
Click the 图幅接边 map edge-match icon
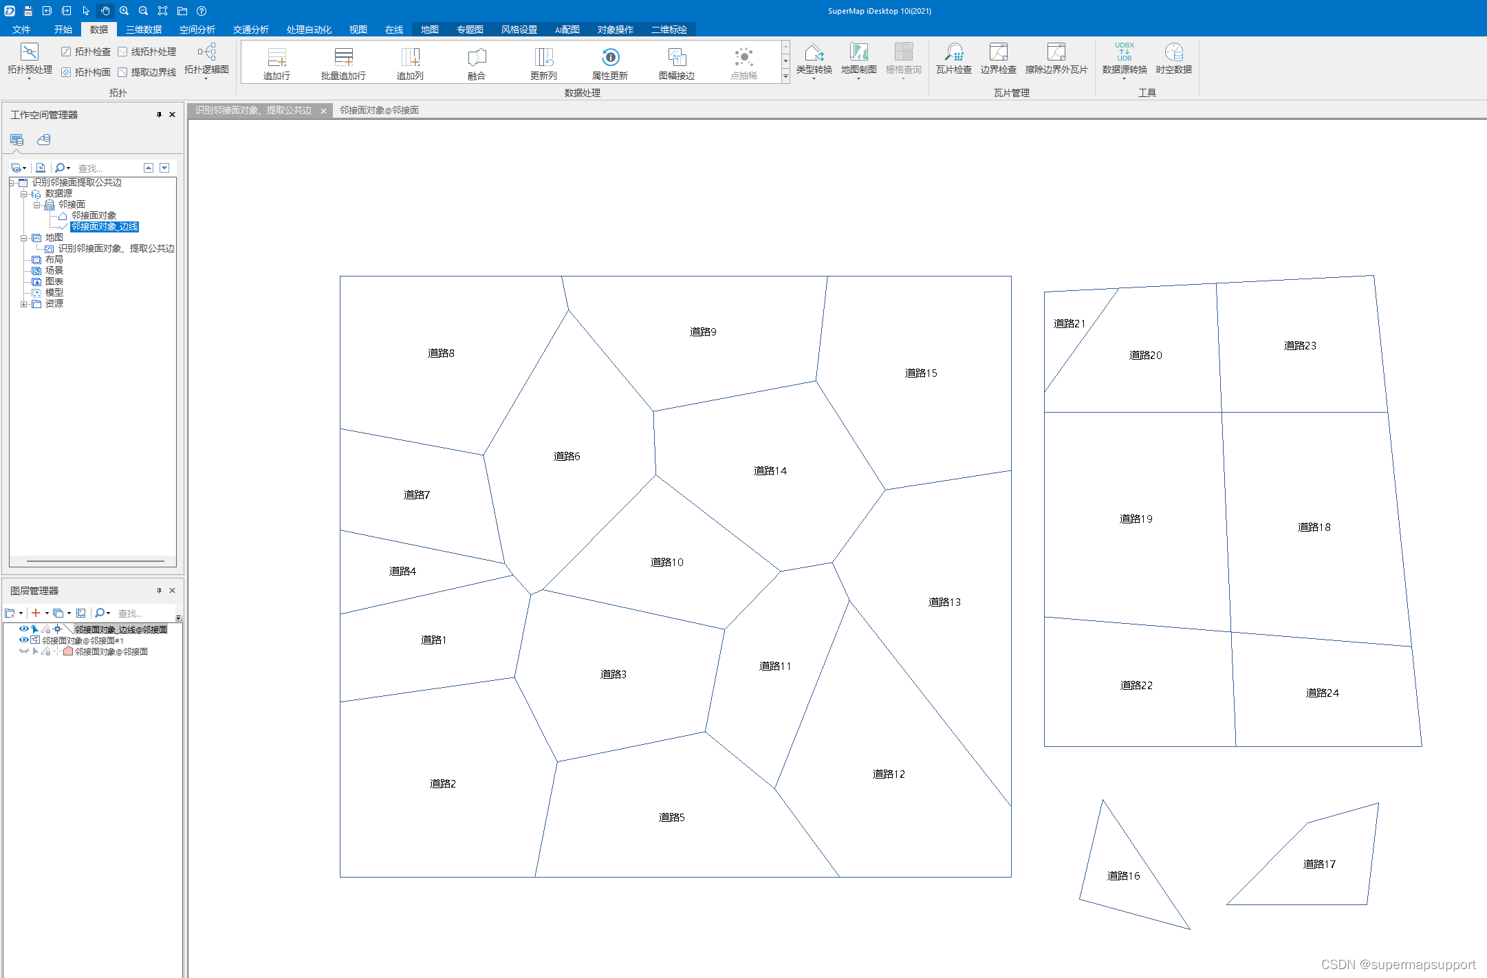676,57
